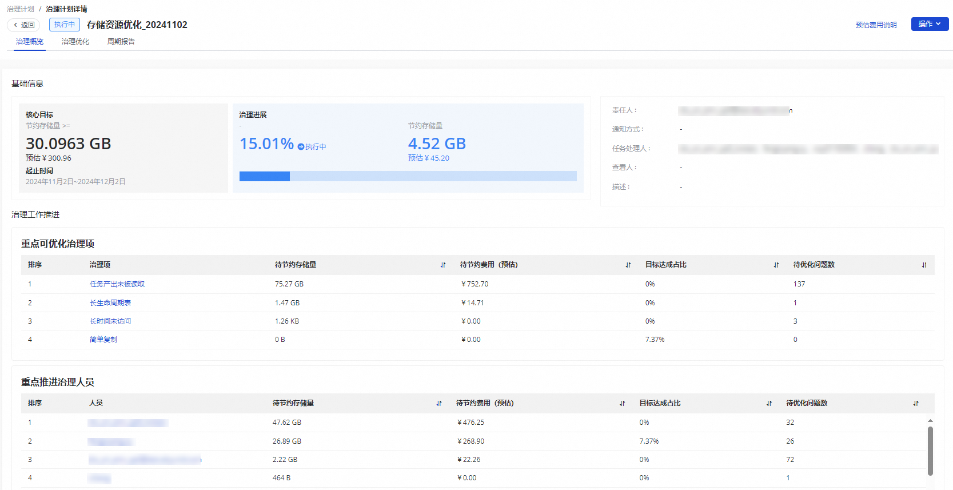The image size is (953, 490).
Task: Click the 预估 ¥ 45.20 saved cost
Action: pyautogui.click(x=429, y=158)
